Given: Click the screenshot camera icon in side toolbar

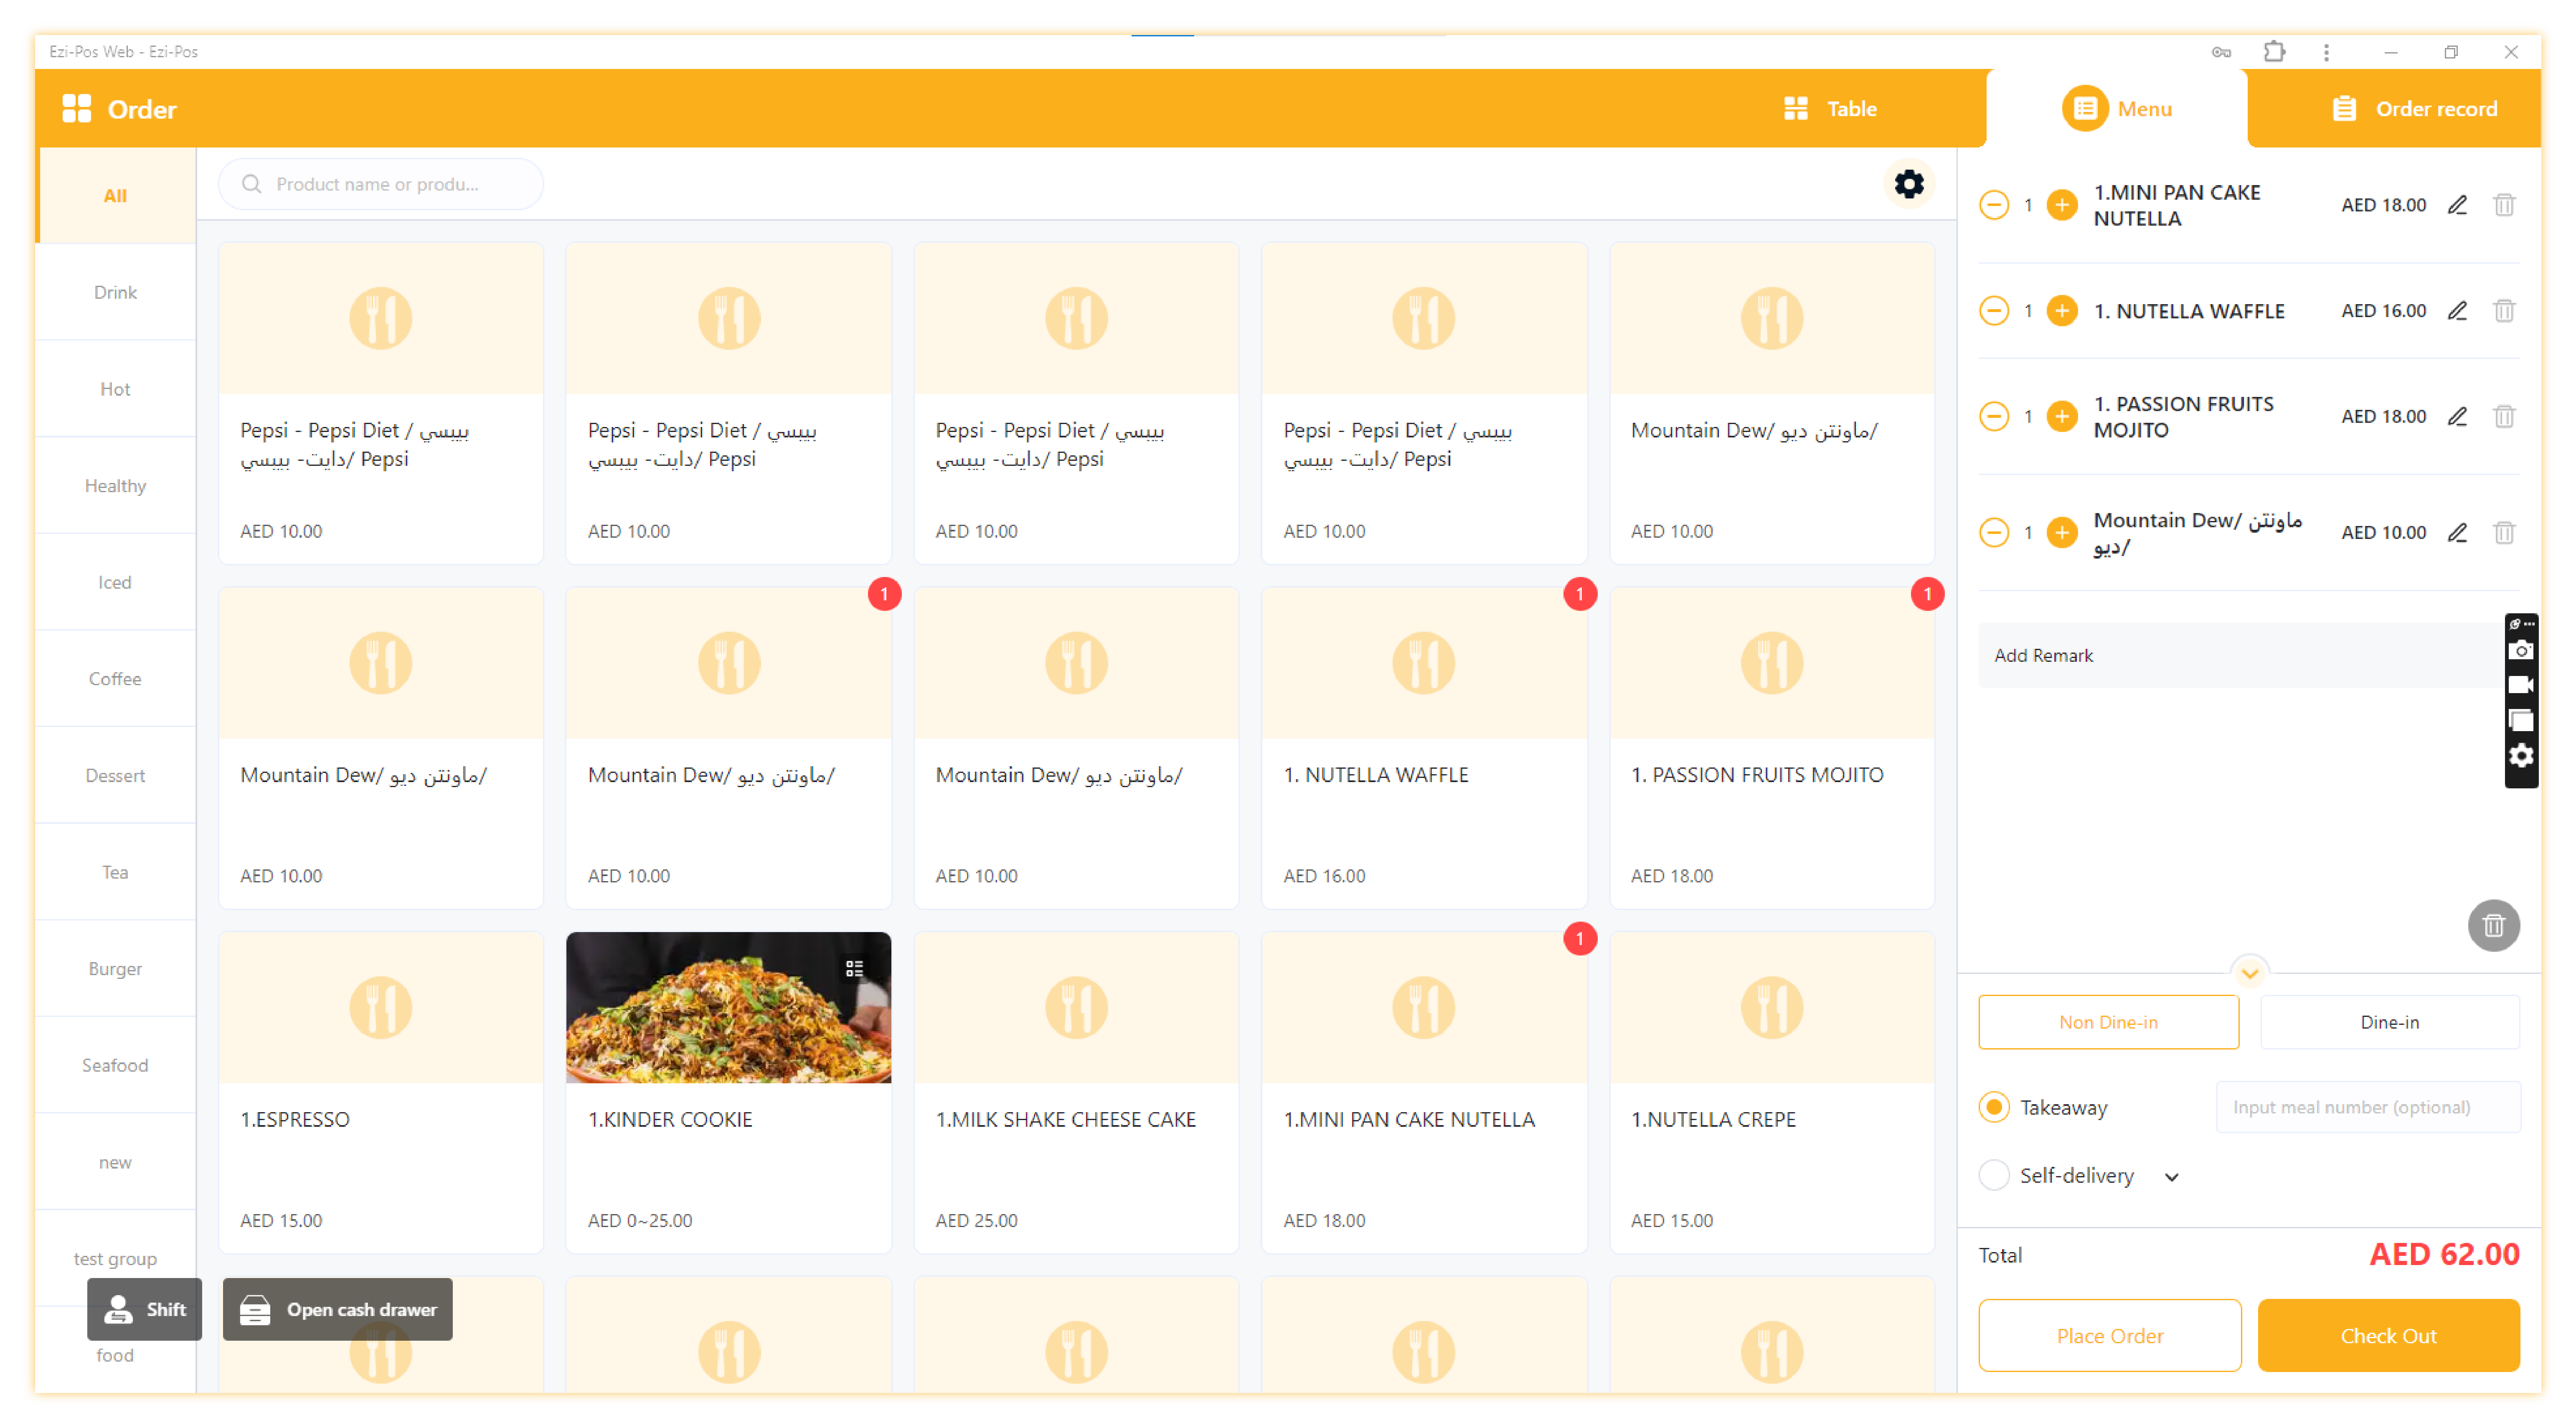Looking at the screenshot, I should coord(2520,650).
